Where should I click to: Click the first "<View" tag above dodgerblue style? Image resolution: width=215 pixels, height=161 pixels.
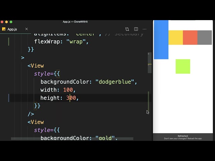[x=36, y=66]
